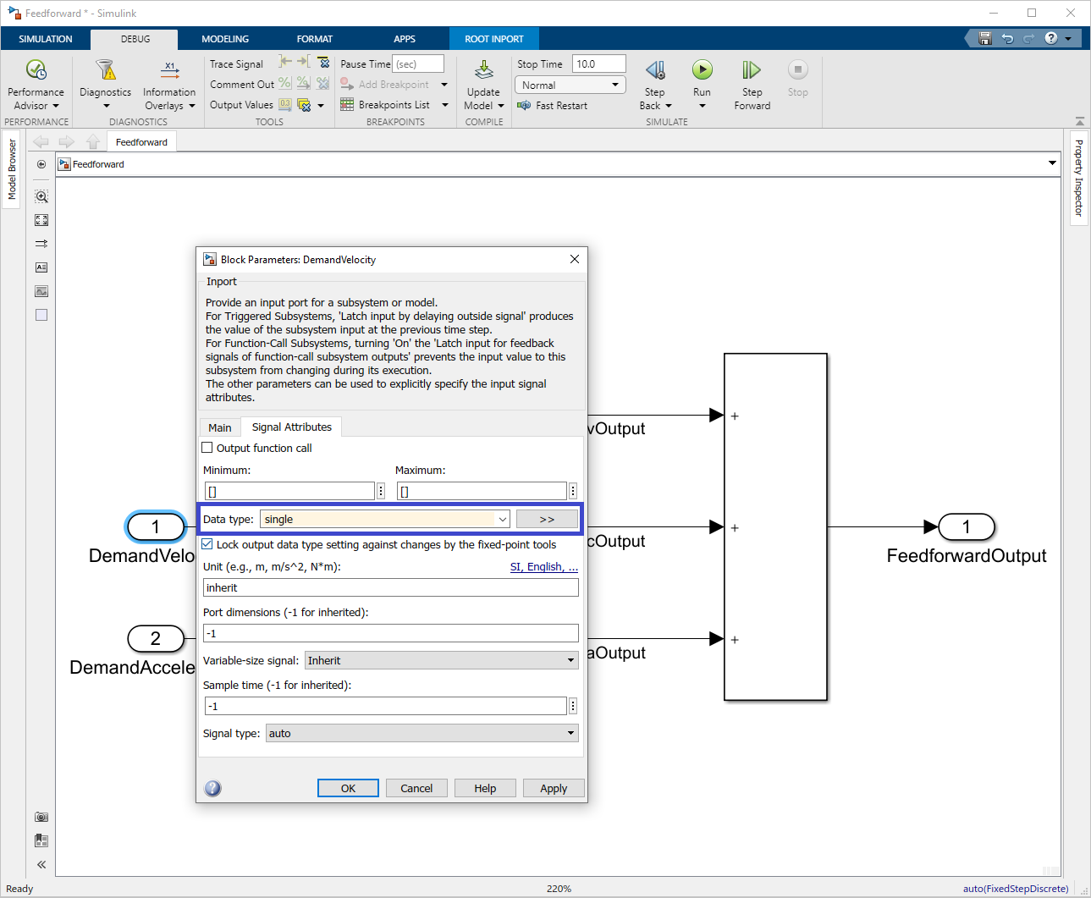Select the Signal Attributes tab

[292, 427]
